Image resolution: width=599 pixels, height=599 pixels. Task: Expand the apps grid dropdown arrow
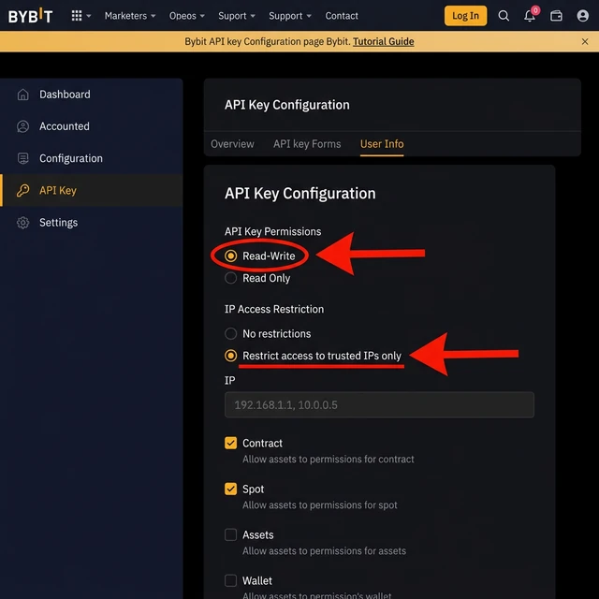click(x=89, y=16)
